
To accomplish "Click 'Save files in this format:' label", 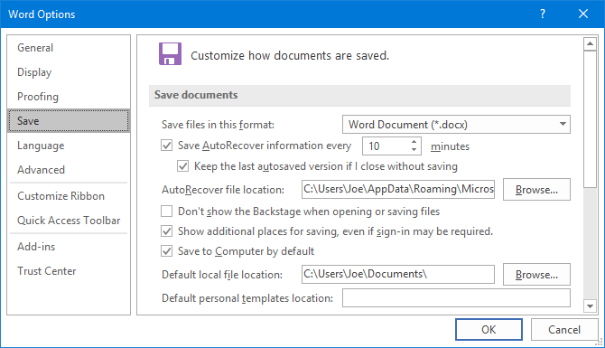I will pos(218,125).
